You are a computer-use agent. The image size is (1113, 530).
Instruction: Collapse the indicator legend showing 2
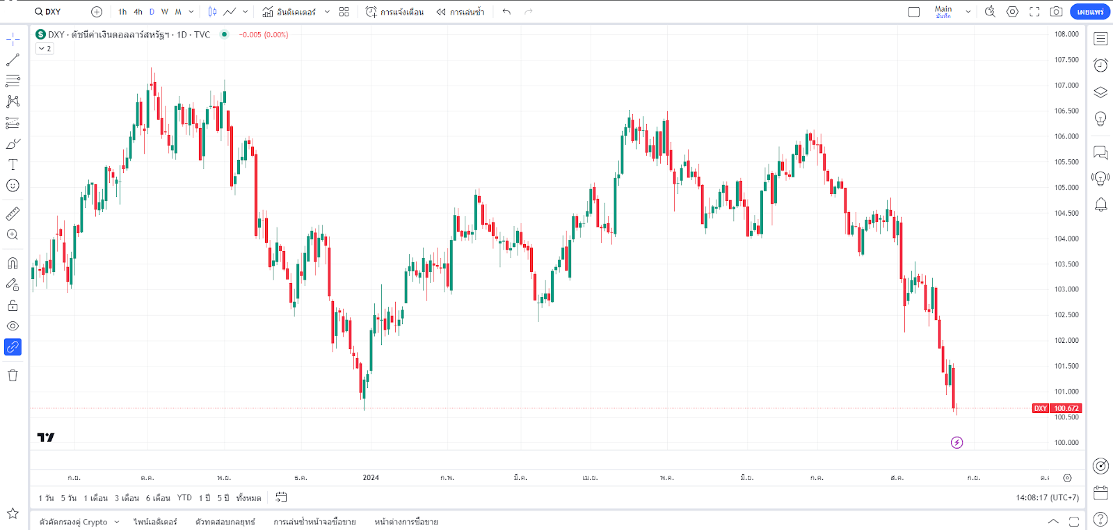(x=45, y=49)
